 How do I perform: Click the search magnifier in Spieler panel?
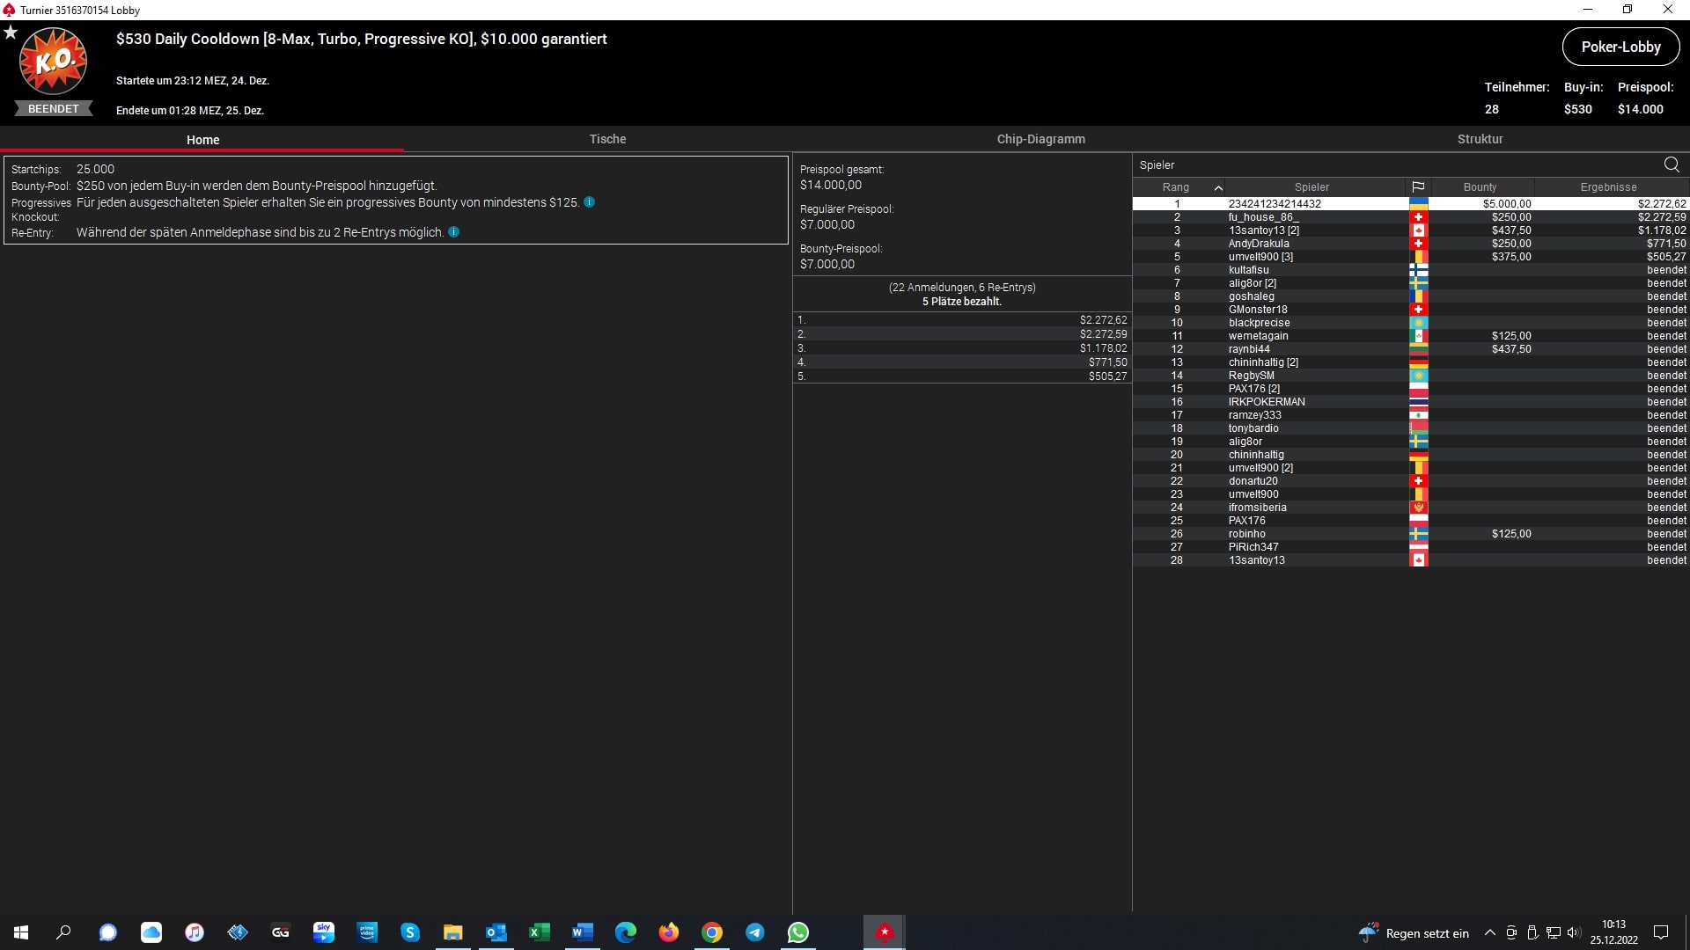(1671, 164)
